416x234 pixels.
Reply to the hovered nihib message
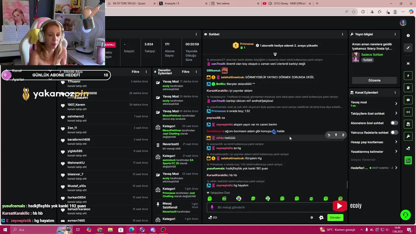click(x=329, y=135)
